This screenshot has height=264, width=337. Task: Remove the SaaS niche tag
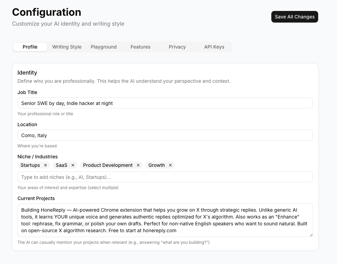pos(73,165)
